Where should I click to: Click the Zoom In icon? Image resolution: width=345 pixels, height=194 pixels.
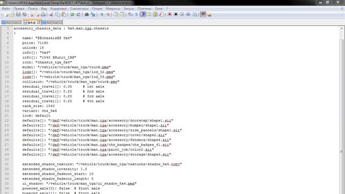tap(101, 15)
